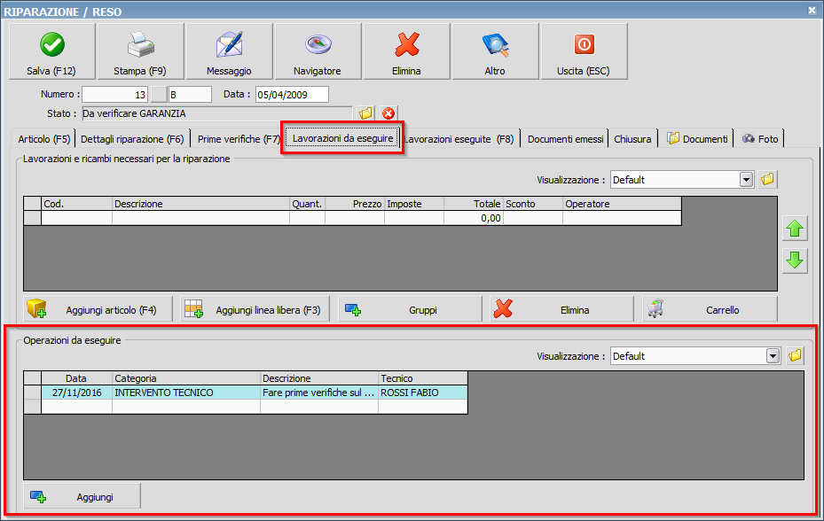
Task: Click the Sconto column header
Action: tap(533, 204)
